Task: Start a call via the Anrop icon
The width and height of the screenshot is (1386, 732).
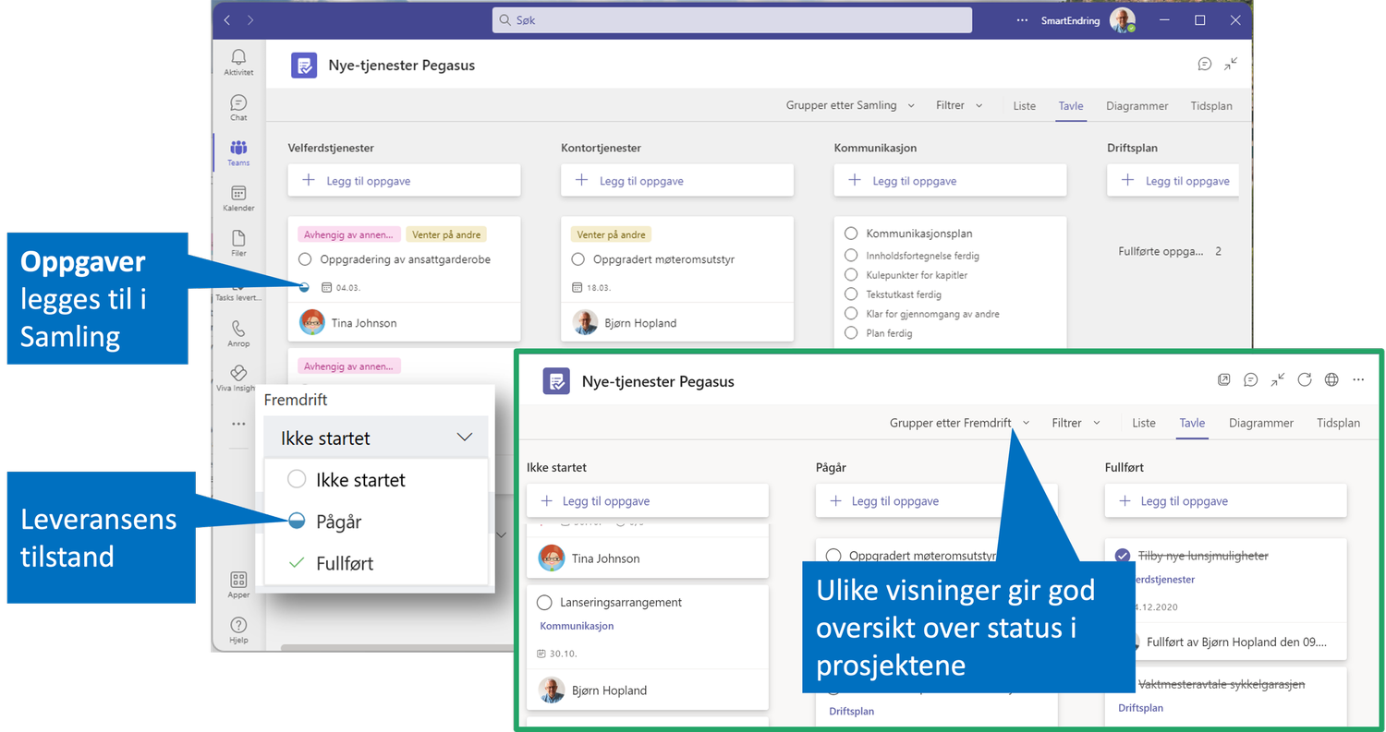Action: [x=237, y=333]
